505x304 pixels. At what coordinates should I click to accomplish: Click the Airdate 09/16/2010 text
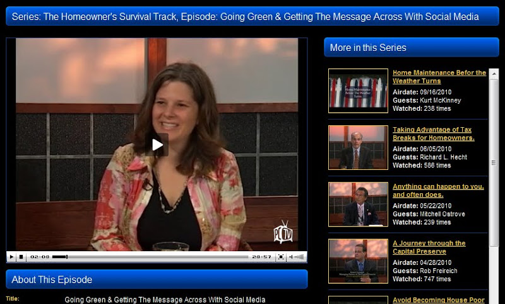[422, 92]
